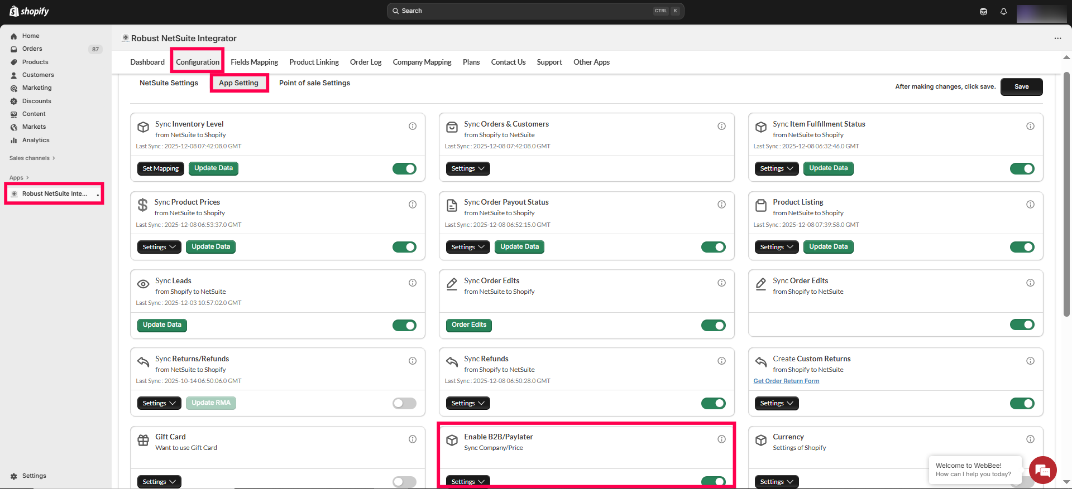Open Settings dropdown in the Currency card
The height and width of the screenshot is (489, 1072).
pos(776,482)
